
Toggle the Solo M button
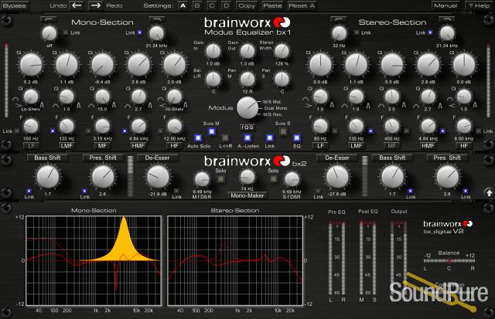[212, 131]
